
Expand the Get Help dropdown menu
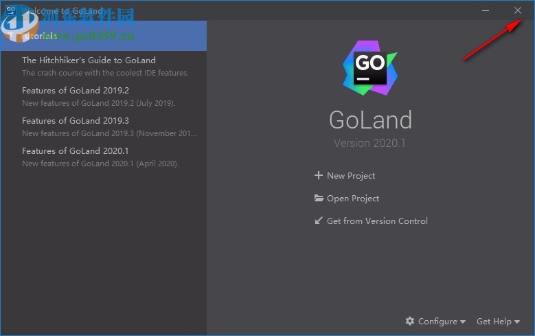coord(498,322)
